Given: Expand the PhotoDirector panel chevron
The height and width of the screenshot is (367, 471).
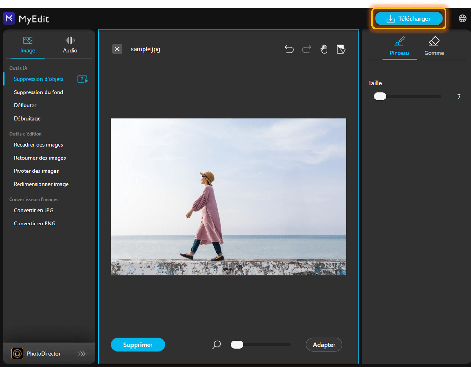Looking at the screenshot, I should point(82,353).
